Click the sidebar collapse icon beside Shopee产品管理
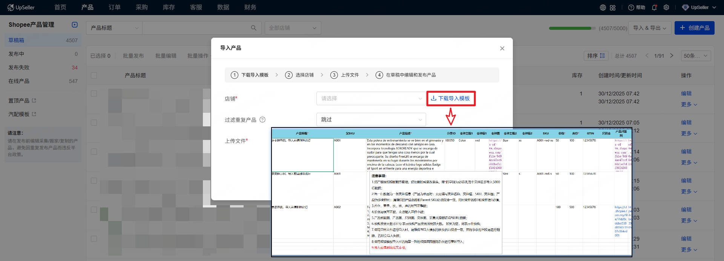This screenshot has width=724, height=261. tap(75, 25)
